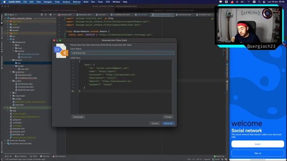Expand the android folder
The height and width of the screenshot is (161, 287).
coord(8,27)
